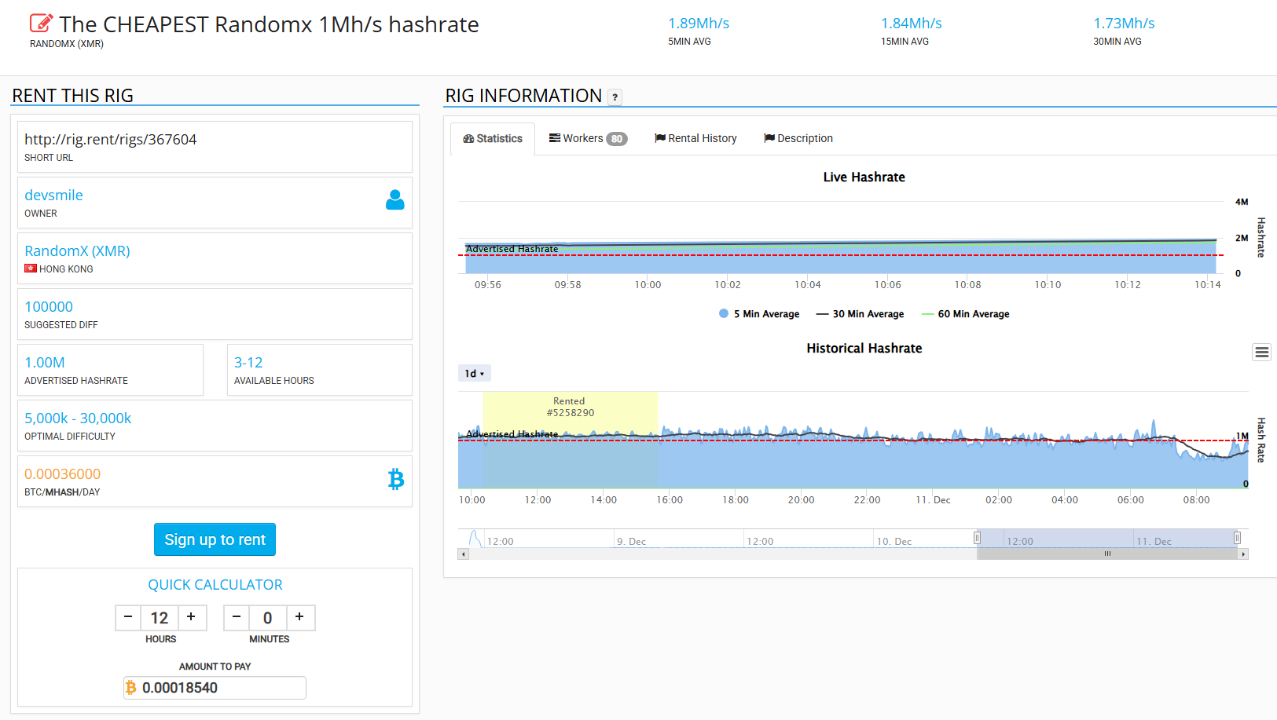Click the orange Bitcoin icon in amount field
Image resolution: width=1277 pixels, height=720 pixels.
point(131,688)
